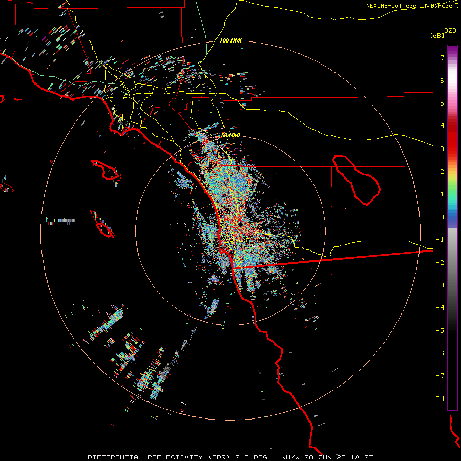Click the [dB] units label
The image size is (461, 461).
[437, 35]
